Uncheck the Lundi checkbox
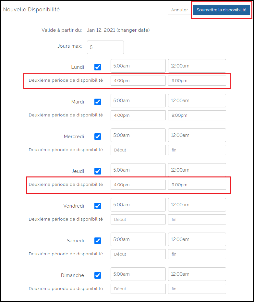254x302 pixels. click(x=98, y=67)
